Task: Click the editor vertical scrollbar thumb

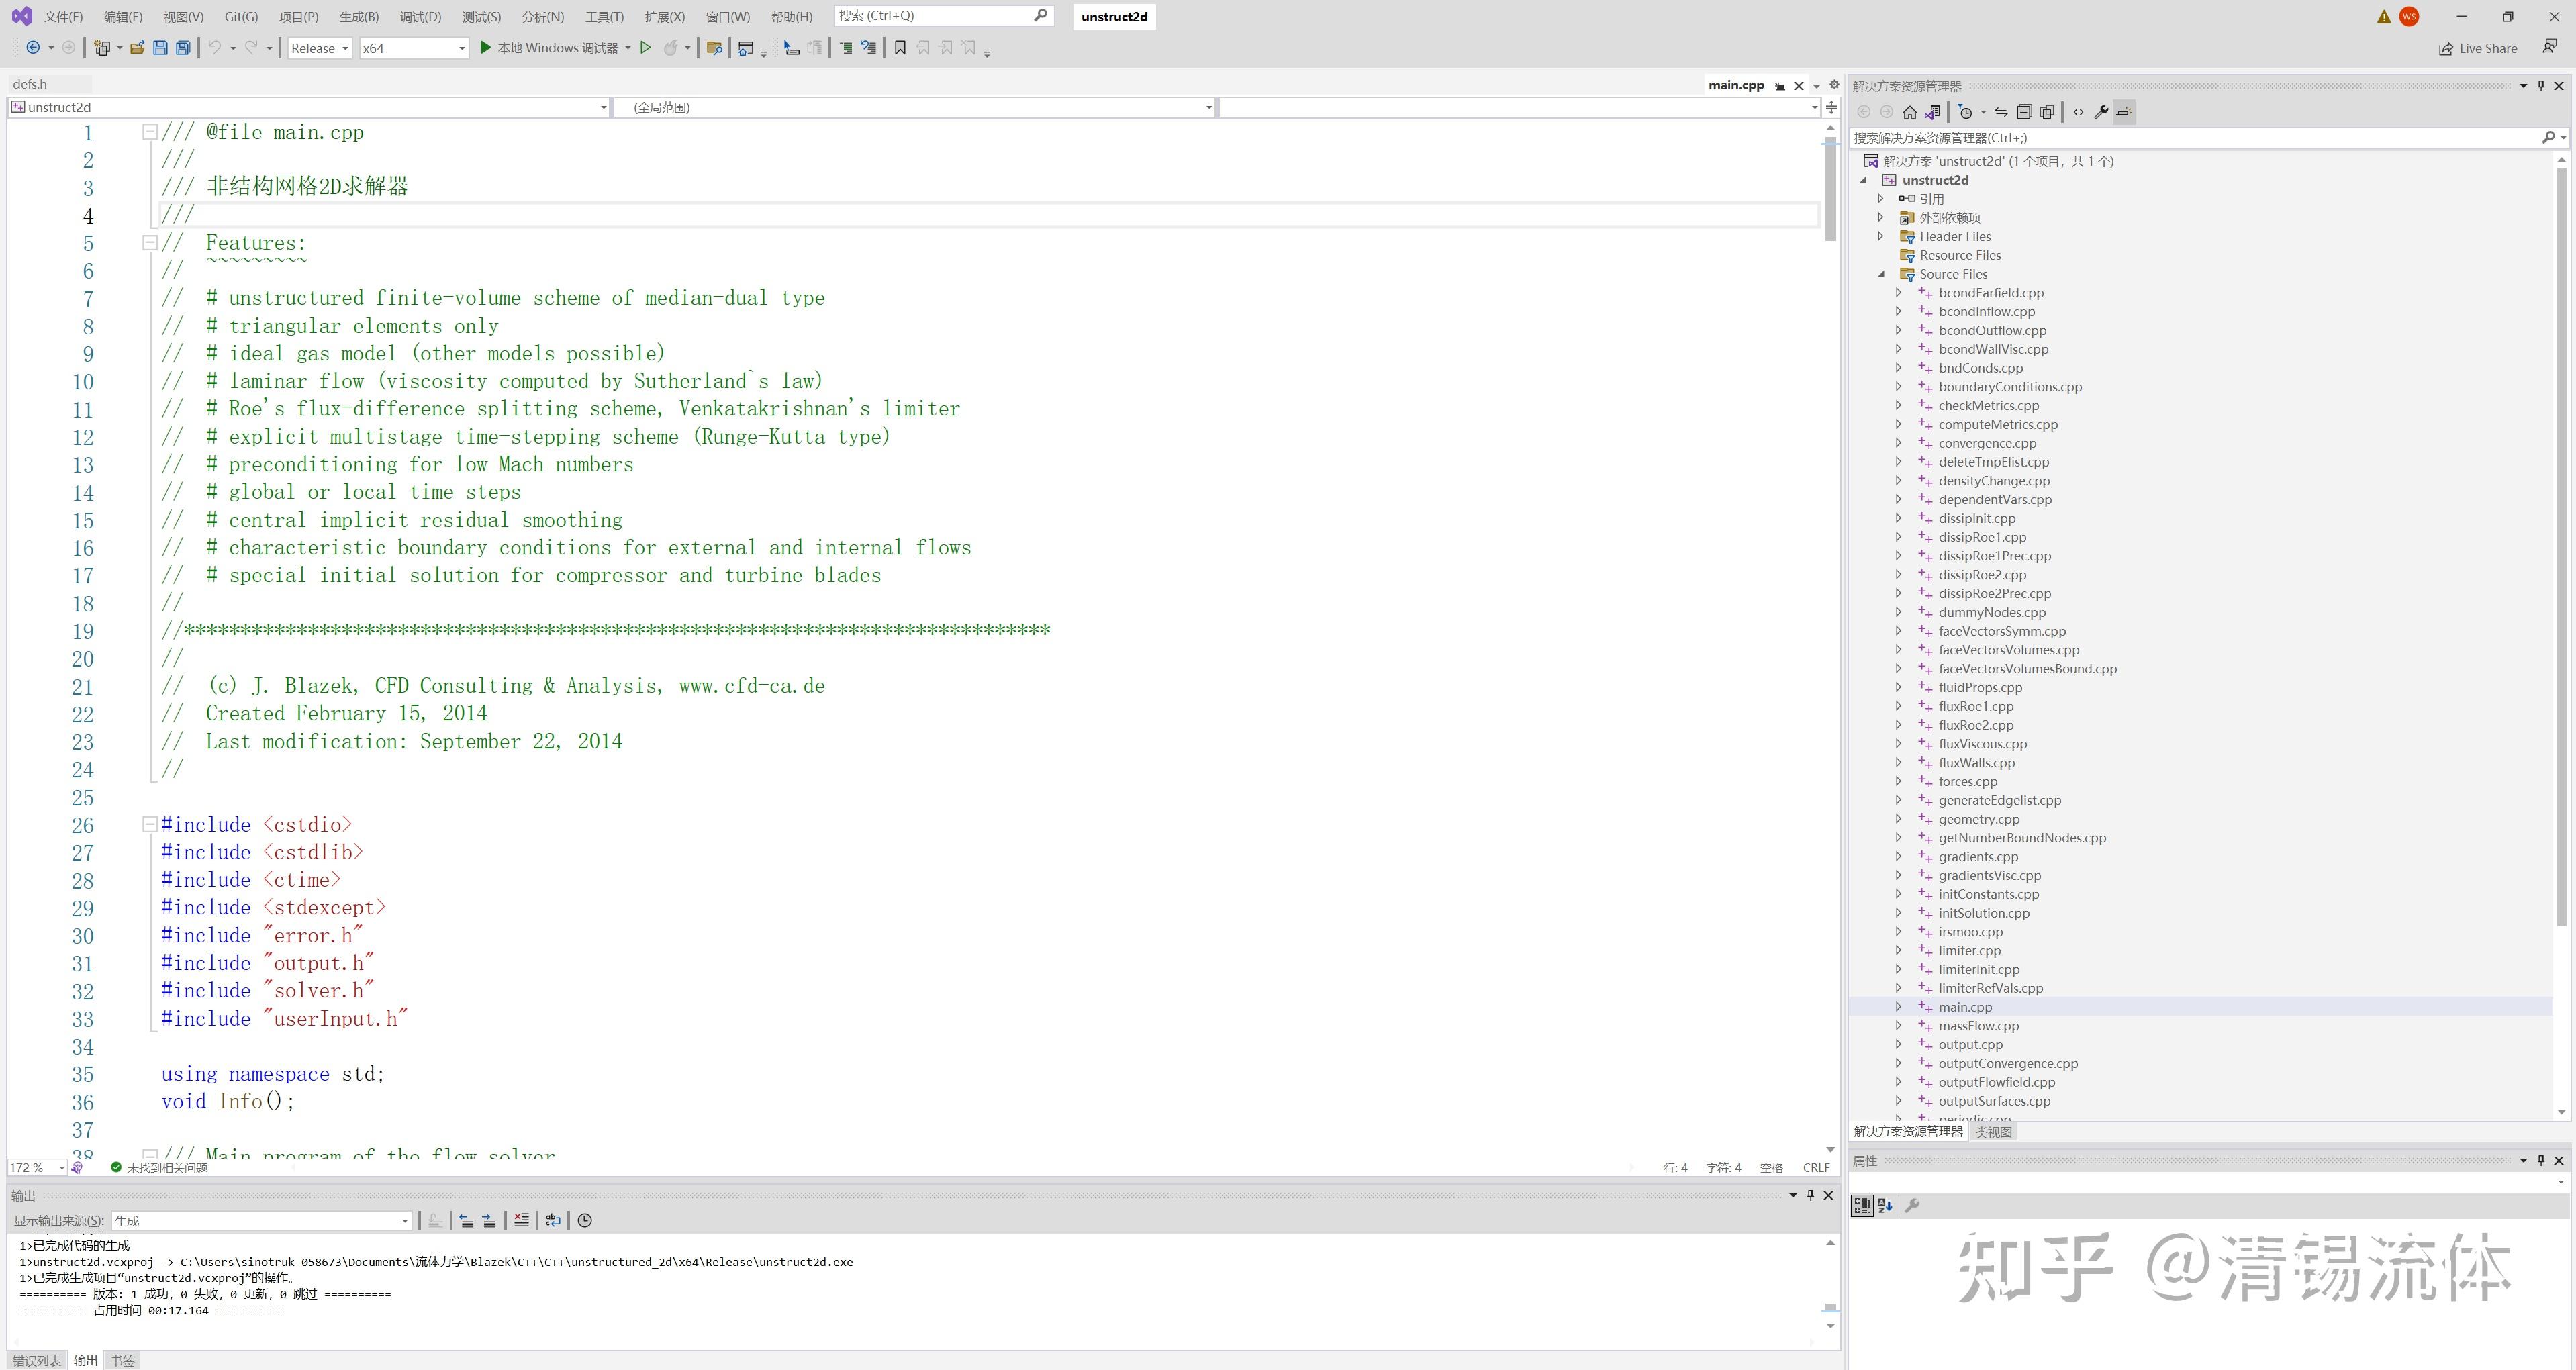Action: point(1830,190)
